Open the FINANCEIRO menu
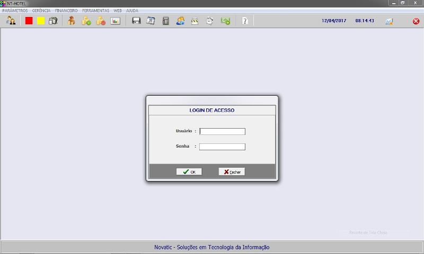The image size is (424, 254). [x=66, y=11]
